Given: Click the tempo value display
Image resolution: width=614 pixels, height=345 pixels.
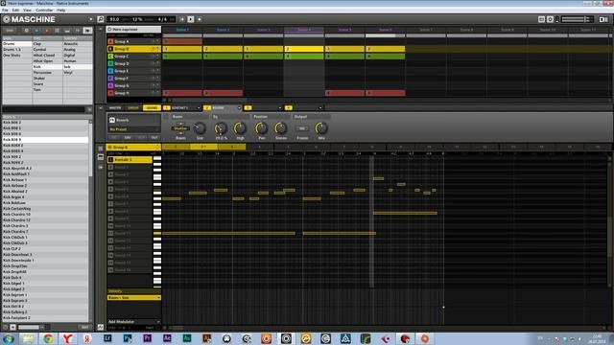Looking at the screenshot, I should 114,19.
